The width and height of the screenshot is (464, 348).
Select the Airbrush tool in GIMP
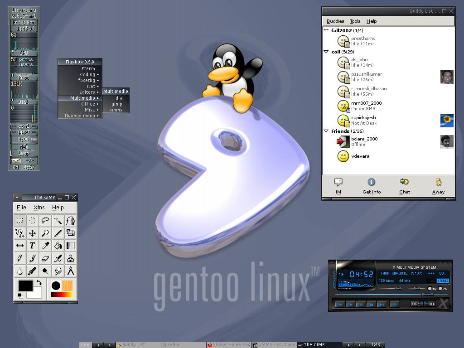[x=58, y=258]
